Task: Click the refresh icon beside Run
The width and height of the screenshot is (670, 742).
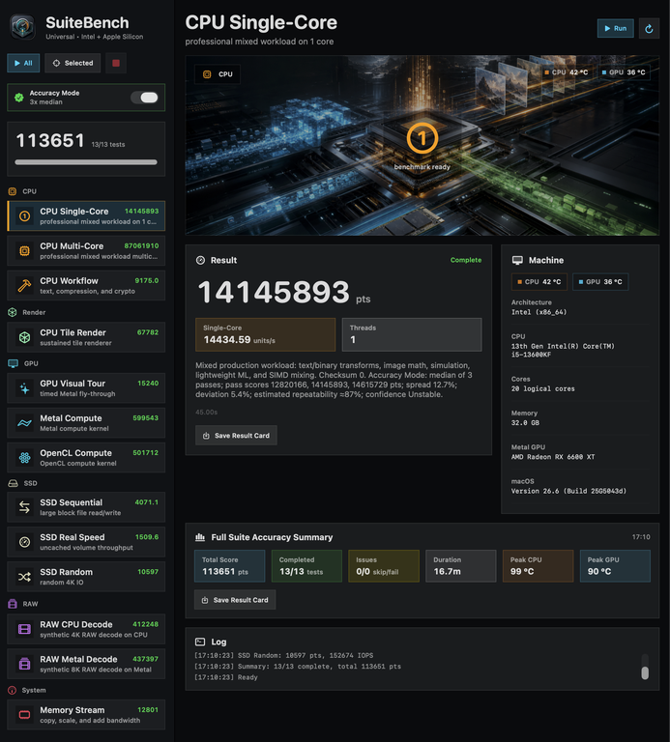Action: point(649,29)
